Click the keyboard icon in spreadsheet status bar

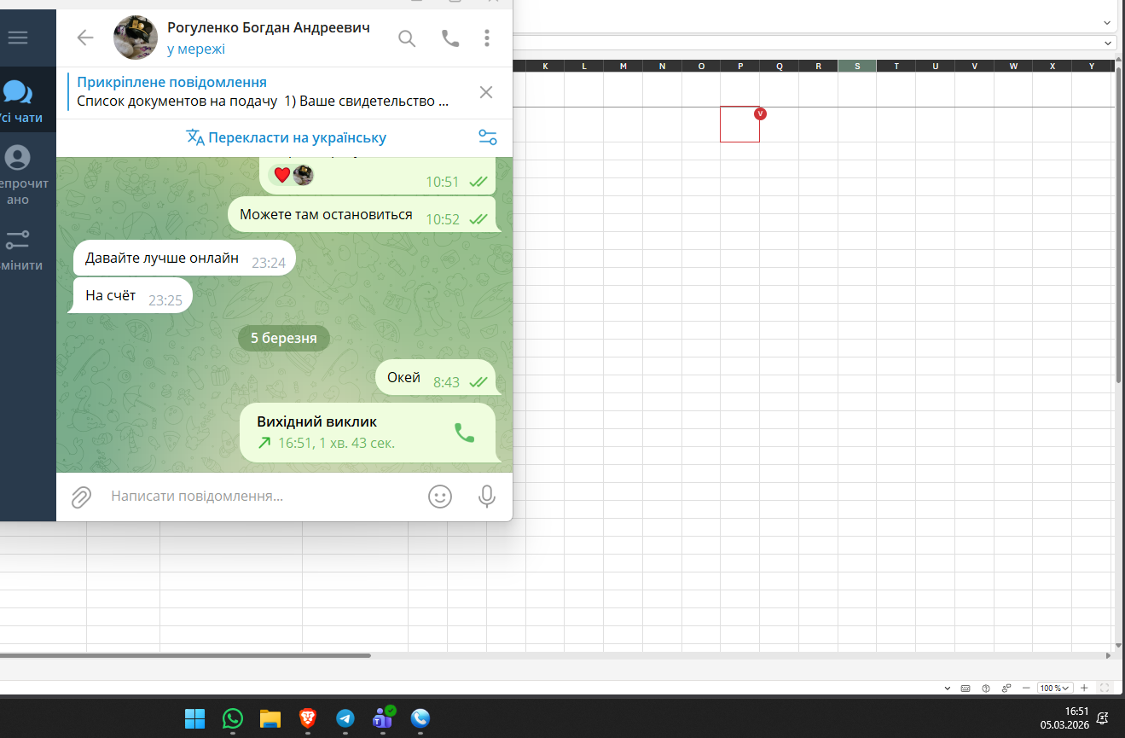point(966,688)
